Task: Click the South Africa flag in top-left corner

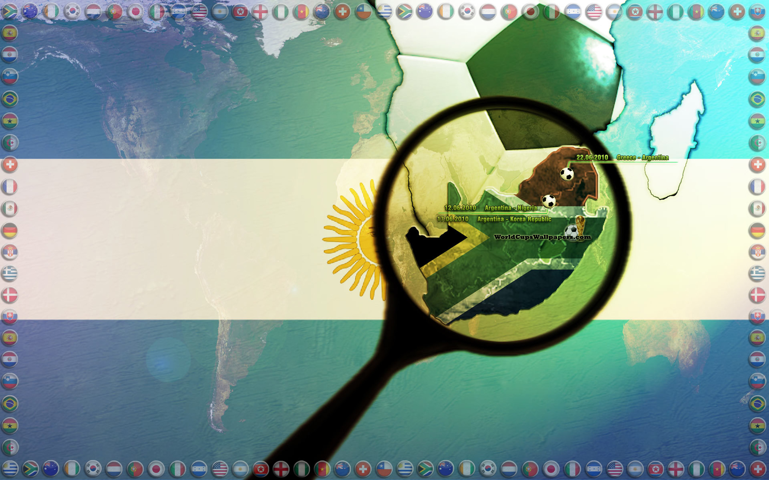Action: tap(10, 12)
